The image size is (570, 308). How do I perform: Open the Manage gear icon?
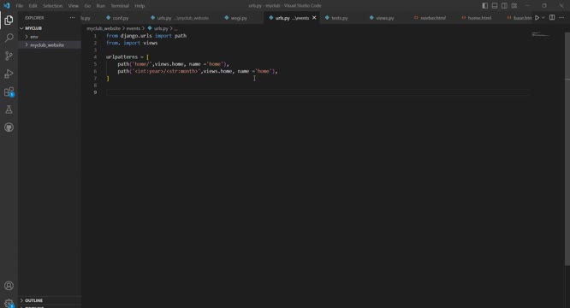pyautogui.click(x=9, y=303)
